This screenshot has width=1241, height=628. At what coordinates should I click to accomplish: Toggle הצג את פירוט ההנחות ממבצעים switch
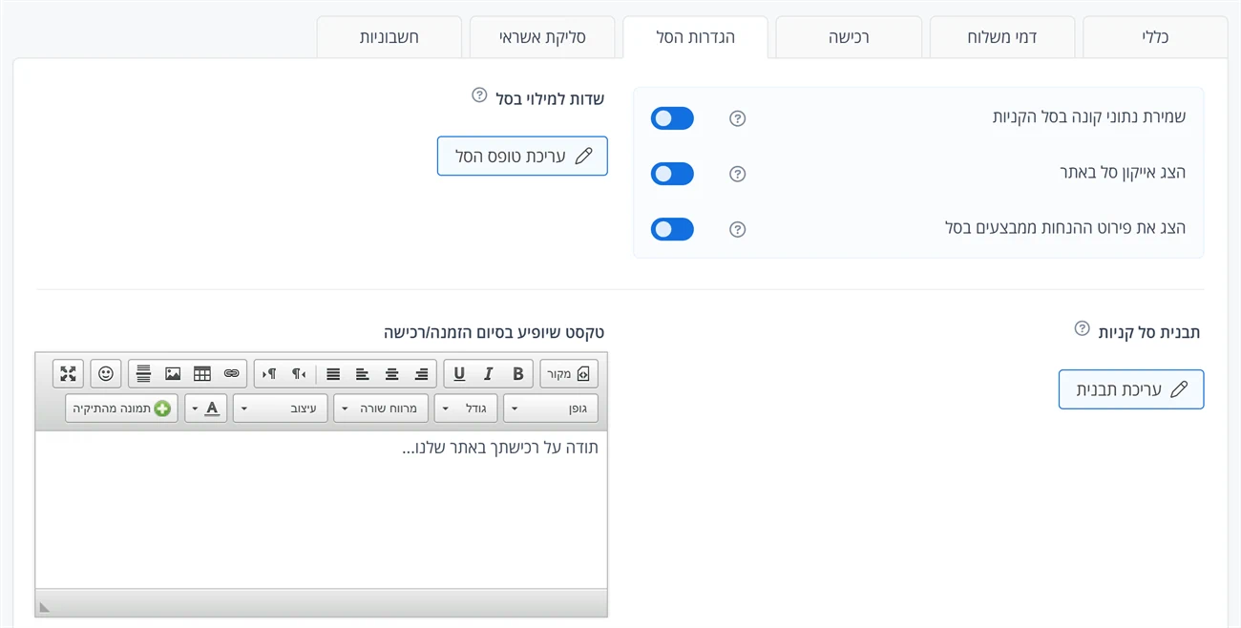point(672,229)
